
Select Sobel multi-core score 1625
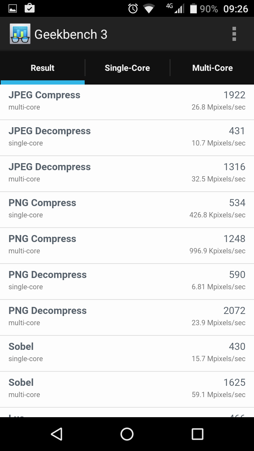(x=234, y=383)
